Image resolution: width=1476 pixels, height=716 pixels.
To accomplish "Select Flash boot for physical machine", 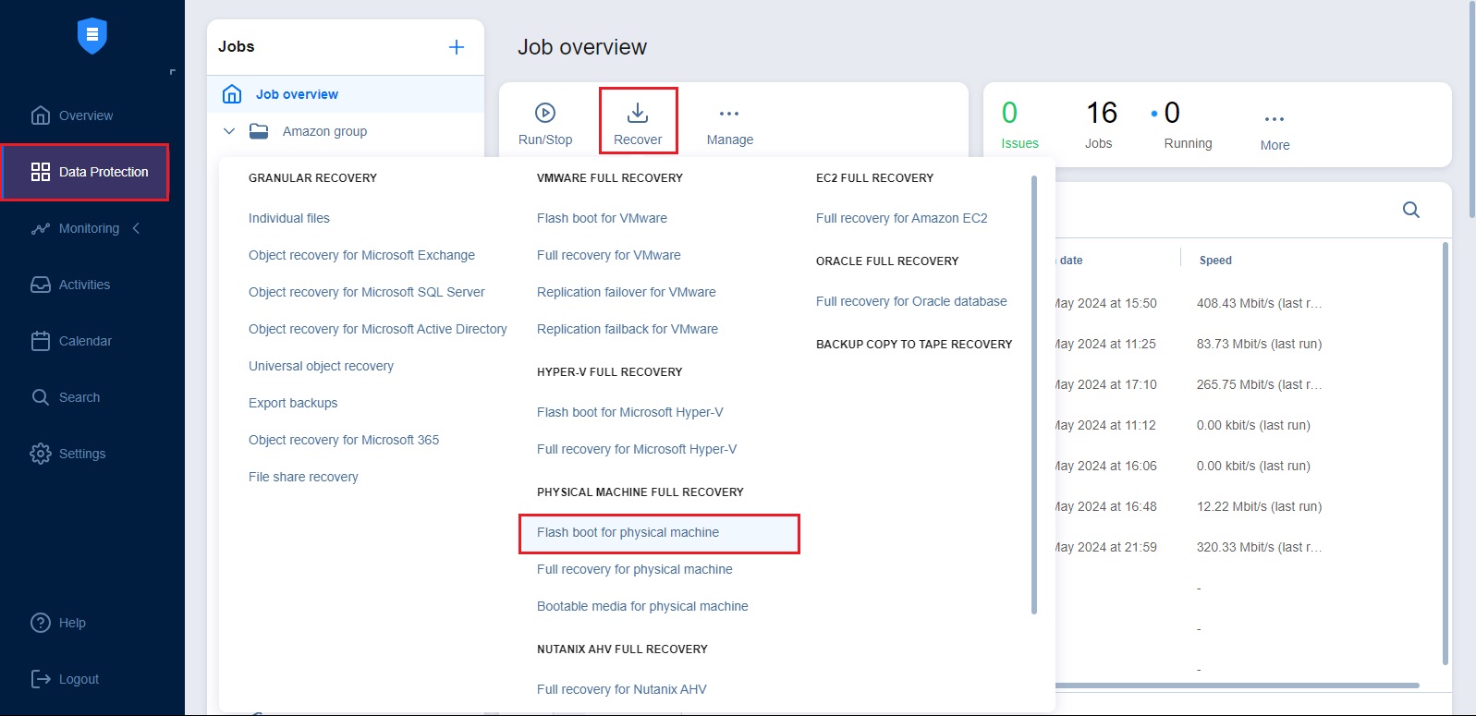I will click(x=628, y=532).
